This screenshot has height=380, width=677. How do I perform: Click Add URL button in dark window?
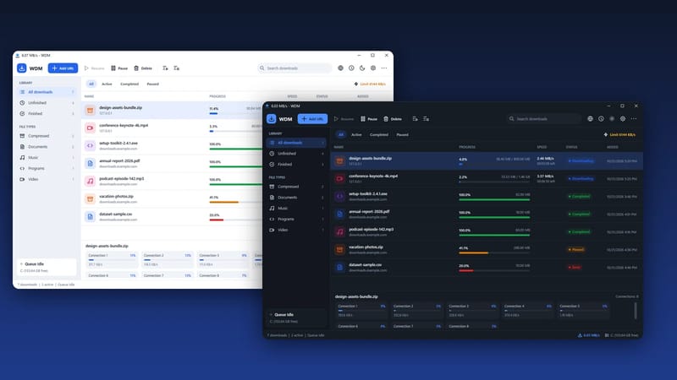pyautogui.click(x=312, y=119)
